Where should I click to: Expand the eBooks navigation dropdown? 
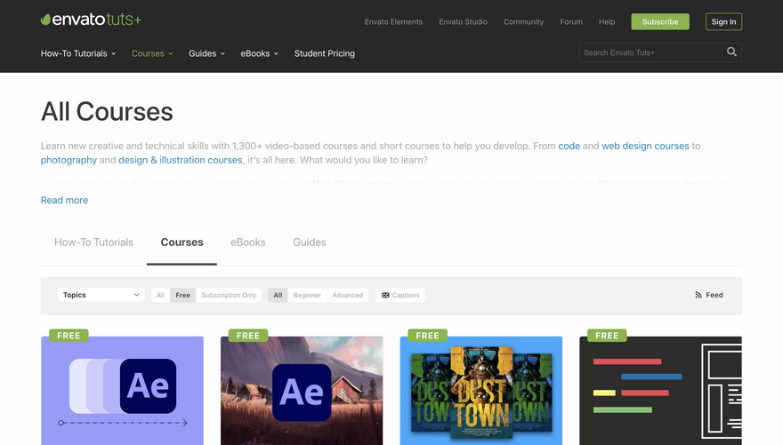coord(259,53)
